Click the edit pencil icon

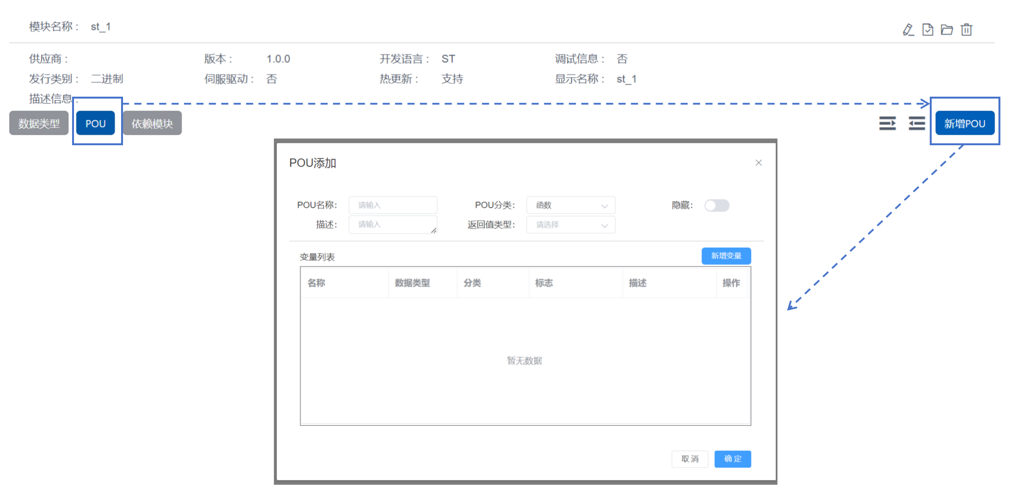click(908, 30)
